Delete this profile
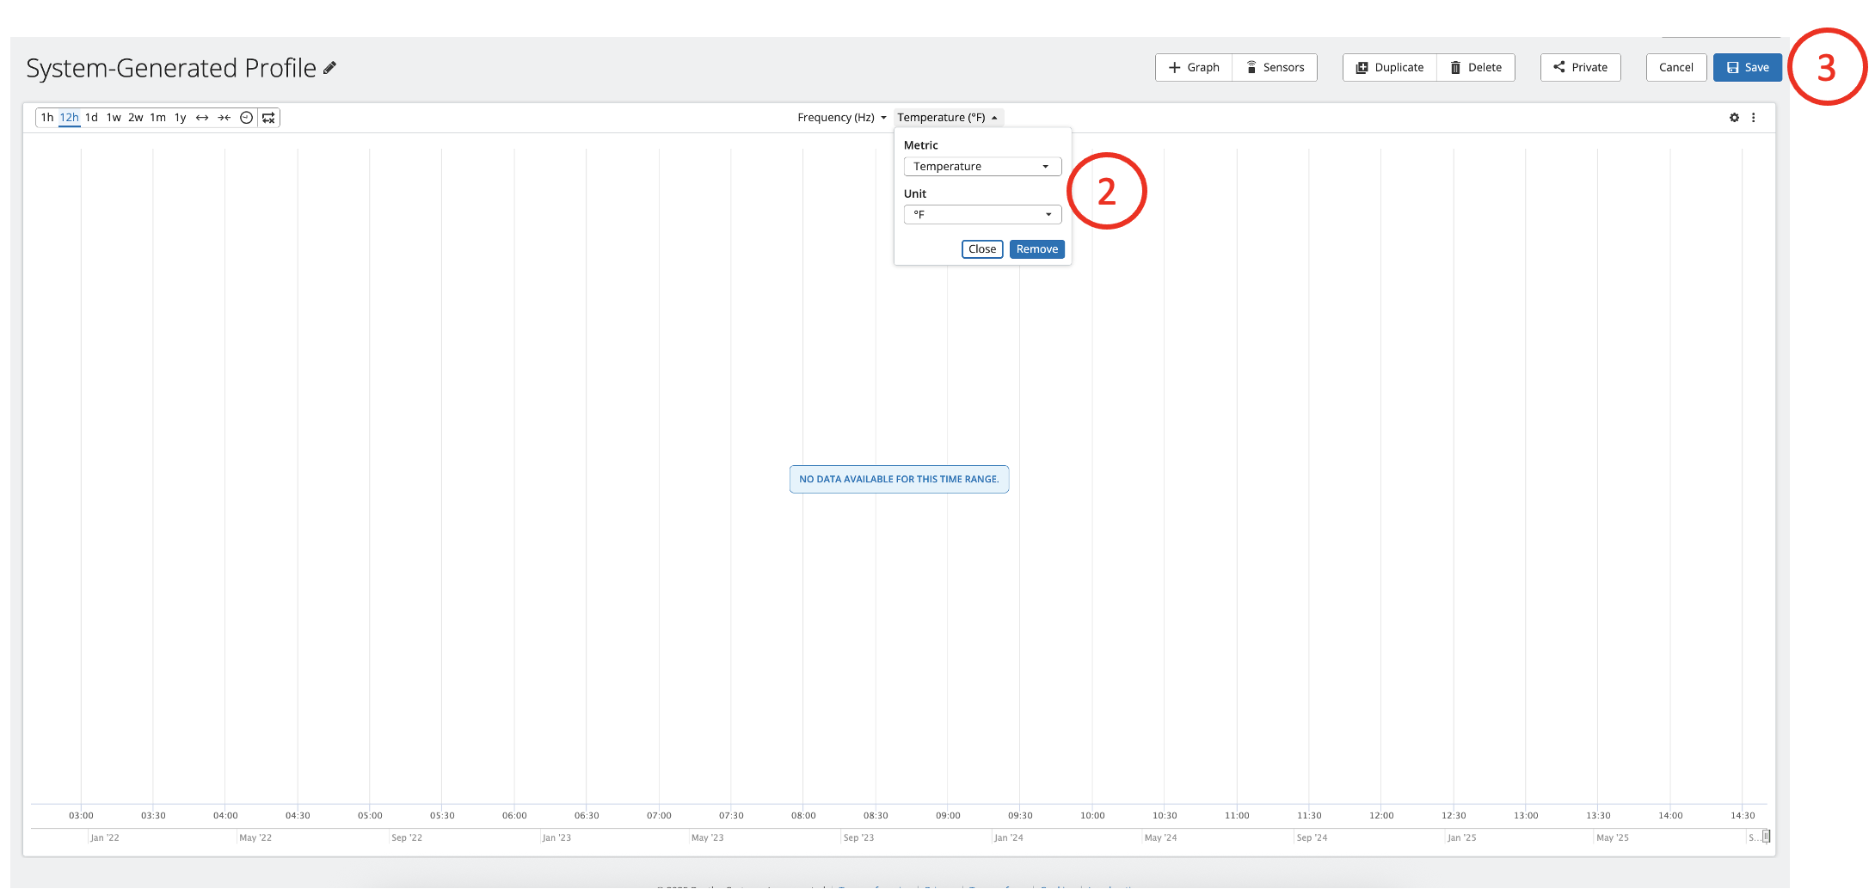 point(1476,68)
